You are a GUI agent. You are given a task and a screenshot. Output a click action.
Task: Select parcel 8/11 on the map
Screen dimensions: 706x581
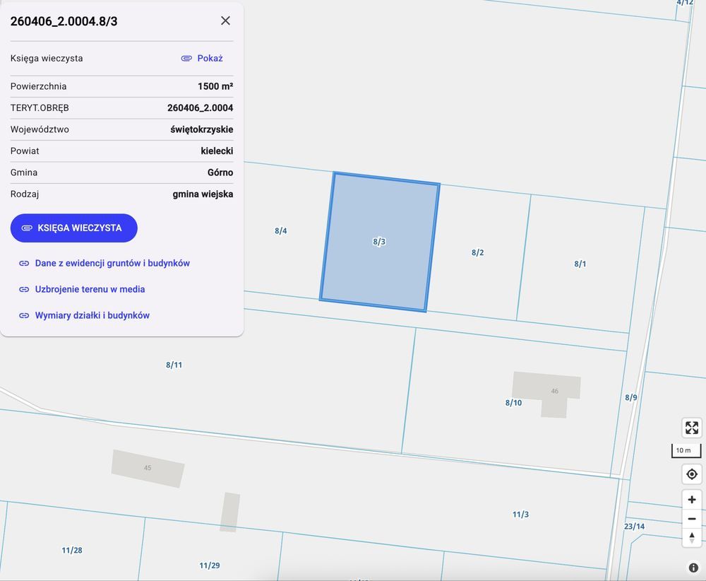(174, 365)
